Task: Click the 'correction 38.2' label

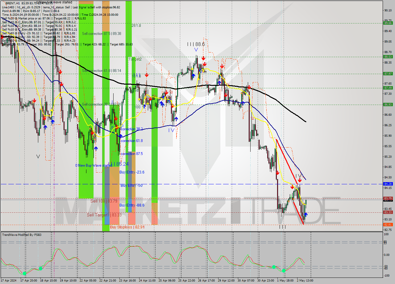Action: [x=132, y=129]
